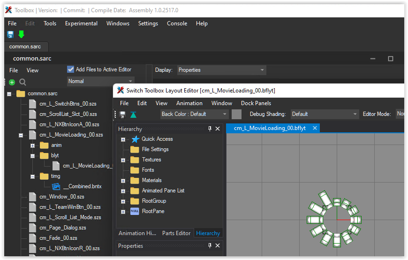Screen dimensions: 408x260
Task: Select the anim folder in archive tree
Action: (x=51, y=145)
